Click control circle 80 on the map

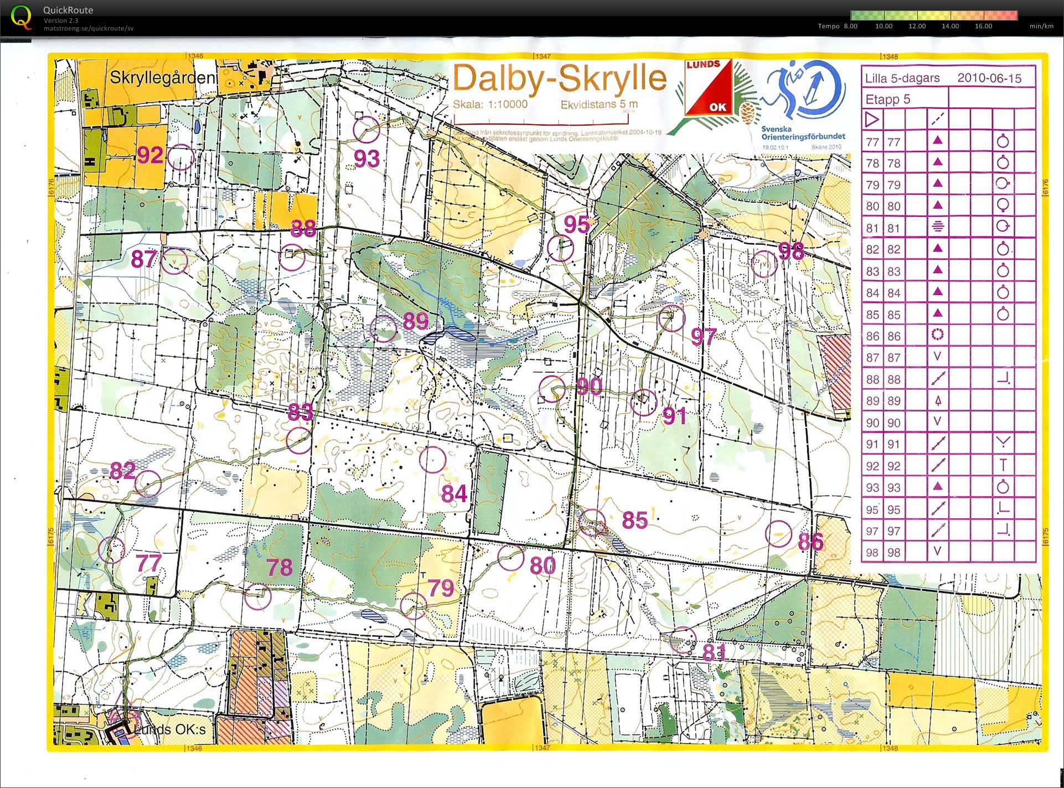pos(510,557)
